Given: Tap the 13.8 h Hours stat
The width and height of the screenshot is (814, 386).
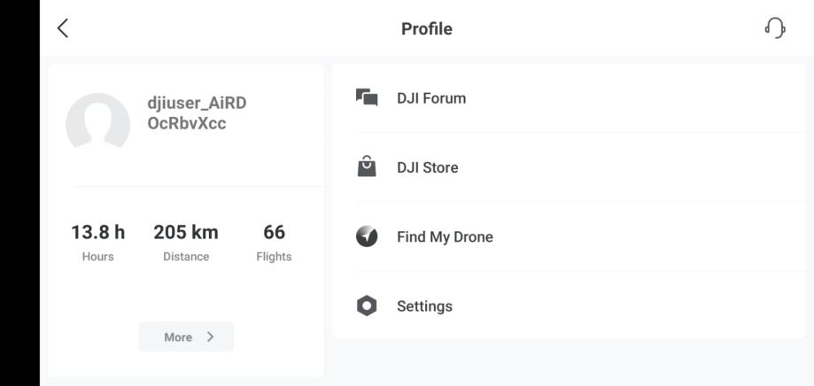Looking at the screenshot, I should click(97, 243).
